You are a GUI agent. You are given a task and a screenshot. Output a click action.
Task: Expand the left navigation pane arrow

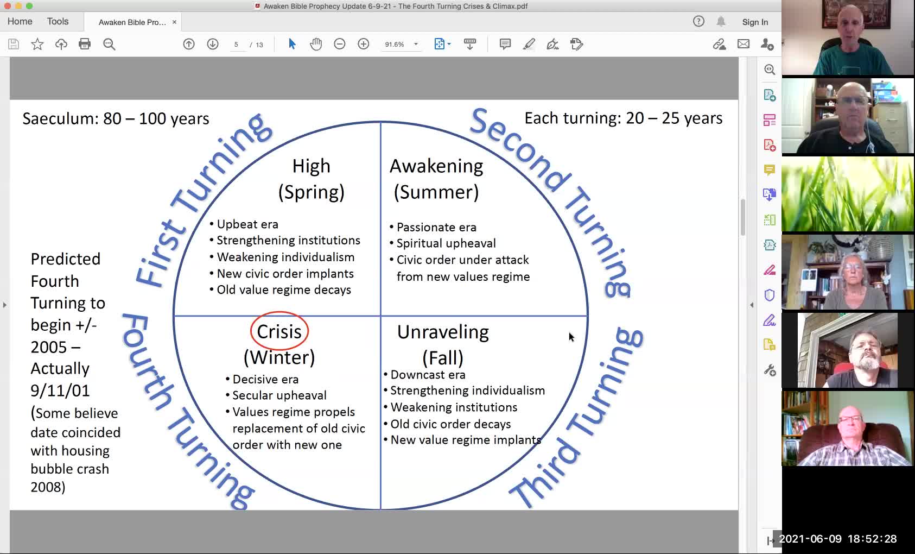click(x=4, y=305)
